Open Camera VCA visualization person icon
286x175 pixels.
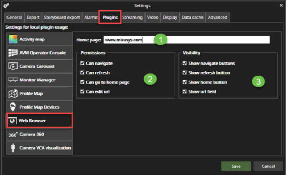click(x=14, y=147)
